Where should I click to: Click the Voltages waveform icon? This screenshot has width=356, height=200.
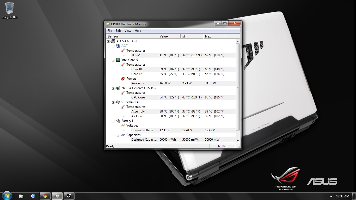point(123,126)
